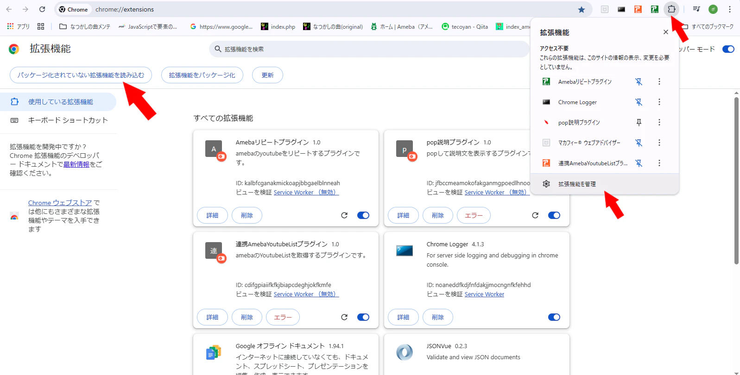This screenshot has height=375, width=740.
Task: Open more options for 連携AmebaYoutubeList in popup
Action: coord(659,163)
